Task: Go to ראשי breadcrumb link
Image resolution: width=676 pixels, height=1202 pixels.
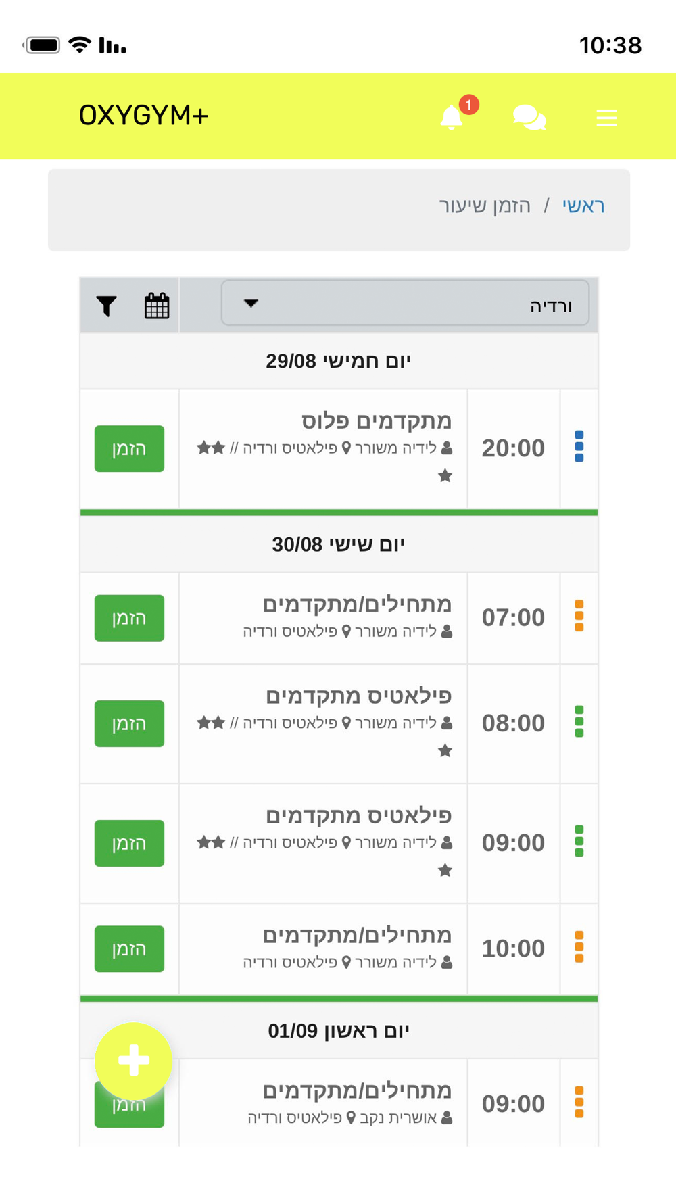Action: click(x=583, y=205)
